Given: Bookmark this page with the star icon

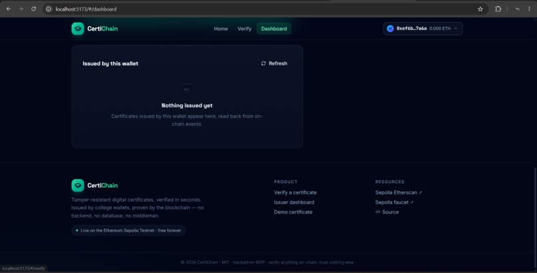Looking at the screenshot, I should (480, 9).
